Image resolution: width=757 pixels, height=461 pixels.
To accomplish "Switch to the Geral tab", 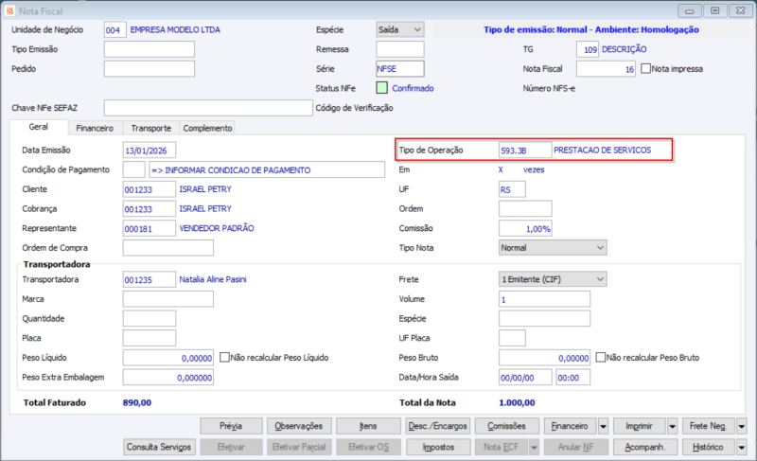I will click(39, 127).
